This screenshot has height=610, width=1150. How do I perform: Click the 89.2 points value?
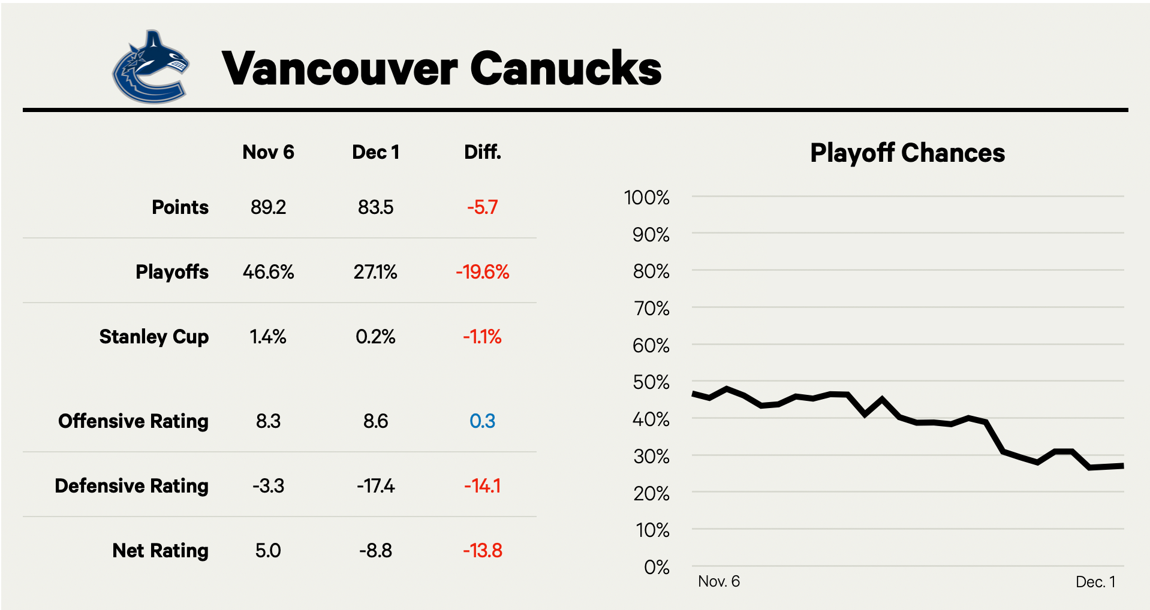(x=268, y=207)
